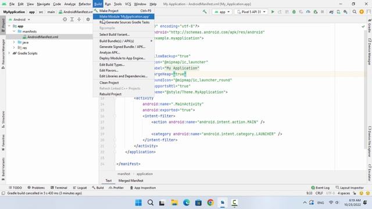372x209 pixels.
Task: Open the App Inspection tool window
Action: [x=143, y=188]
